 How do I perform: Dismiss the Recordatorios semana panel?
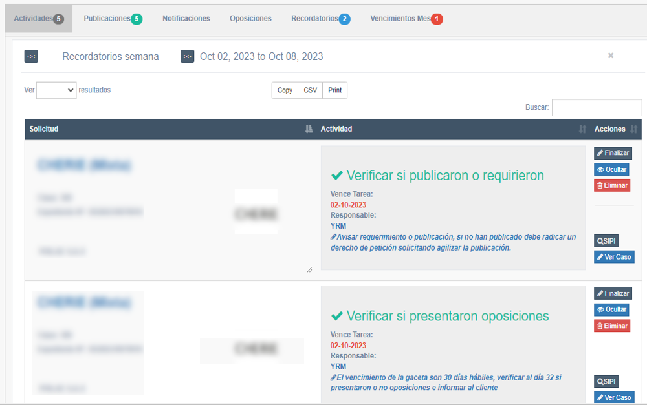point(610,56)
